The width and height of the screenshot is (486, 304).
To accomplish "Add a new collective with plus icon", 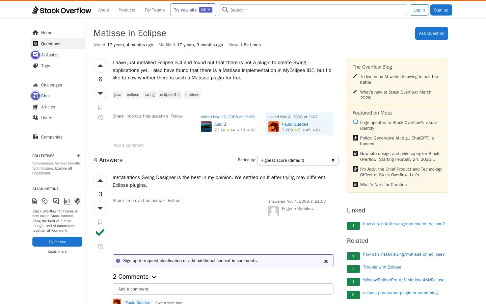I will [x=79, y=156].
